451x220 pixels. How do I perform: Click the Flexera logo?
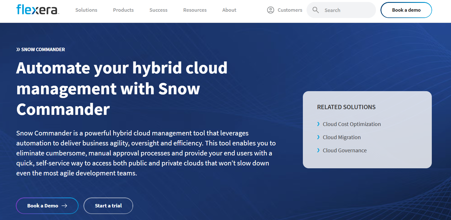tap(38, 10)
